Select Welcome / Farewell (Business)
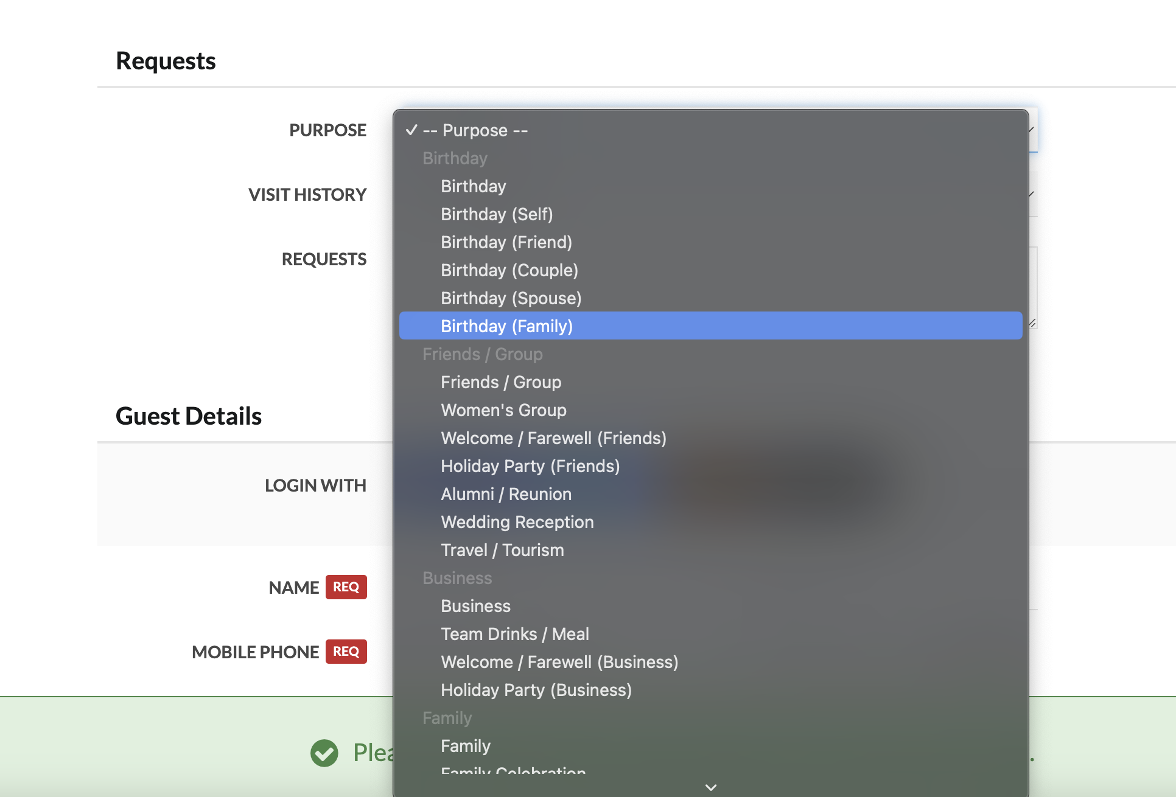This screenshot has width=1176, height=797. [x=559, y=662]
